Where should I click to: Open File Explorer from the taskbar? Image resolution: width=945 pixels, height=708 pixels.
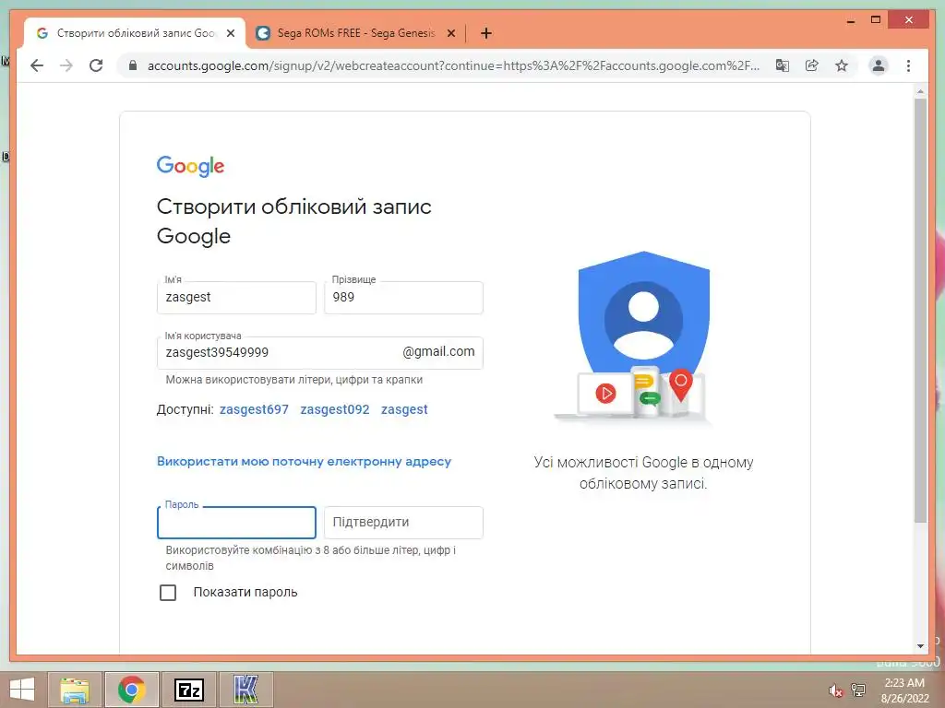[x=75, y=690]
